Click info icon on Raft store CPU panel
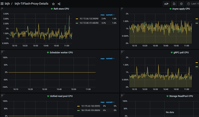This screenshot has width=199, height=117. [x=2, y=9]
